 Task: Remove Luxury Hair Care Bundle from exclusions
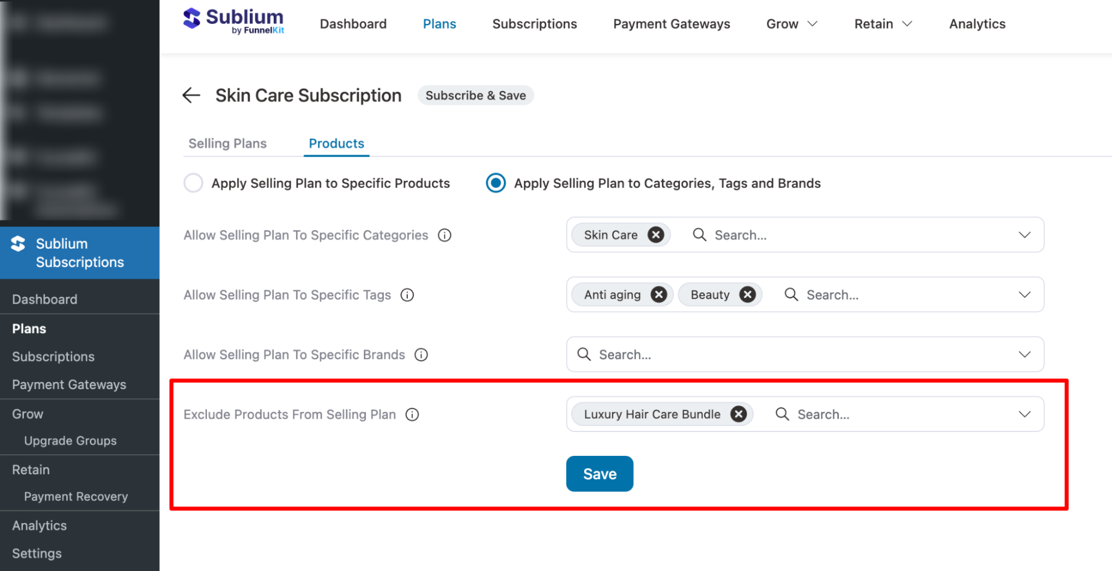[738, 414]
